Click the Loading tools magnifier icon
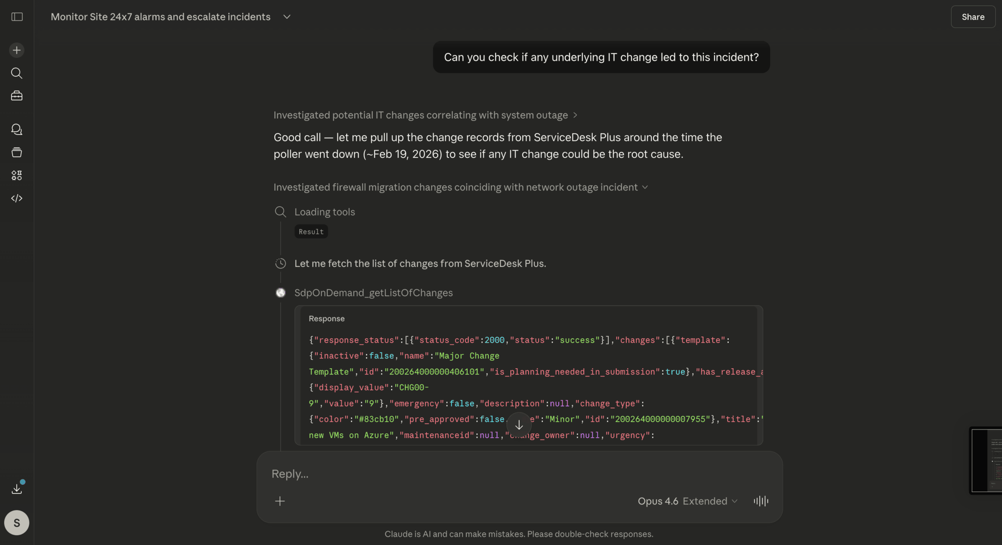This screenshot has width=1002, height=545. point(280,212)
